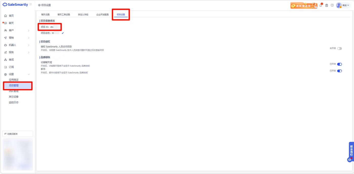Click the 品牌移除 section heading
Screen dimensions: 354x174
(x=45, y=57)
